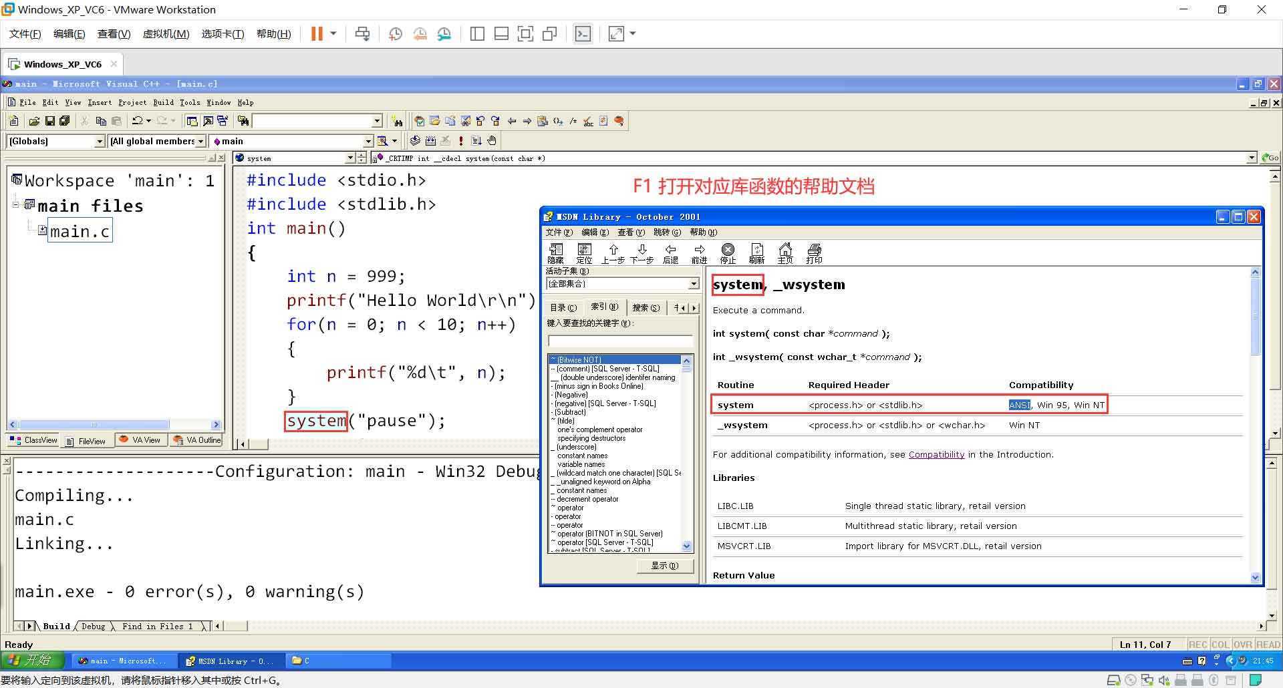Click the Window List toolbar icon
This screenshot has height=688, width=1283.
click(222, 121)
